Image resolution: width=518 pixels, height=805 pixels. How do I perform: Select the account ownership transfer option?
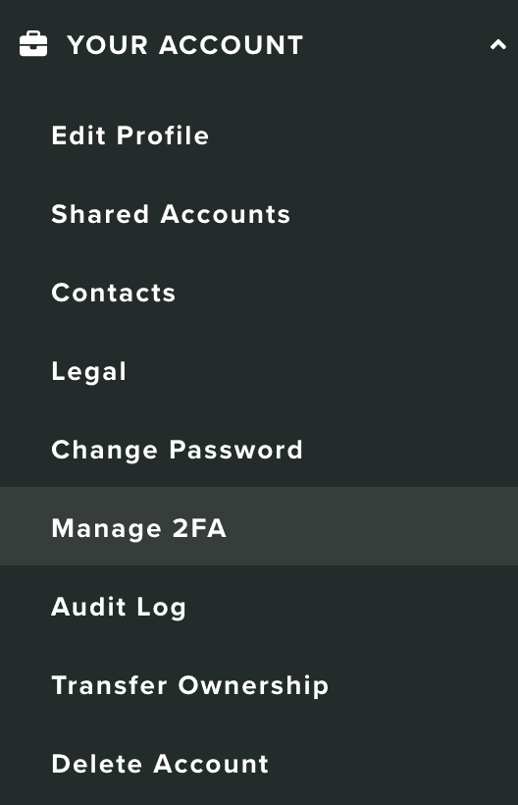click(x=189, y=686)
